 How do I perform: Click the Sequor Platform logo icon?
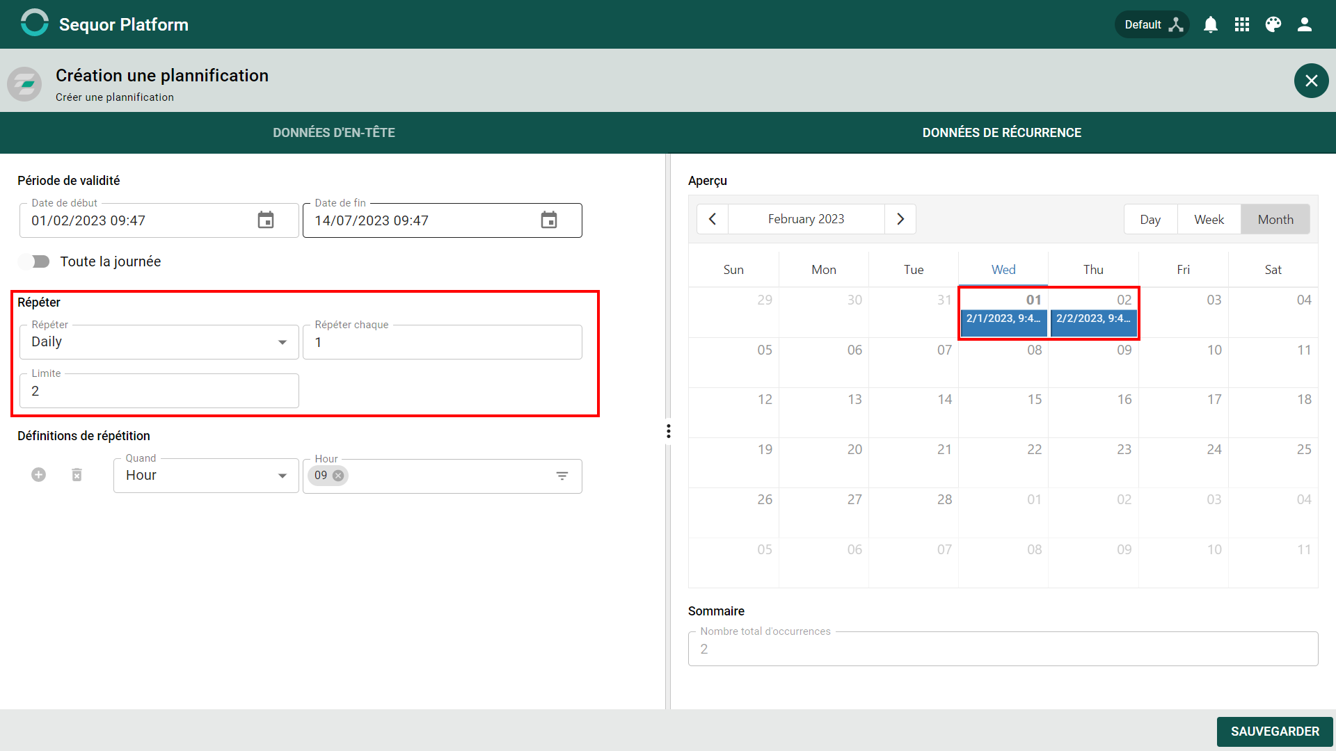point(34,23)
